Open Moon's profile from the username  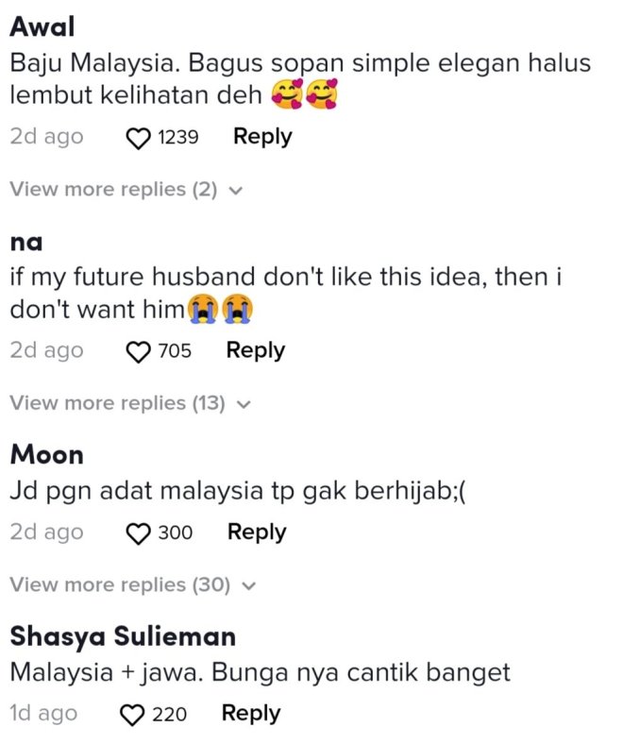tap(47, 454)
